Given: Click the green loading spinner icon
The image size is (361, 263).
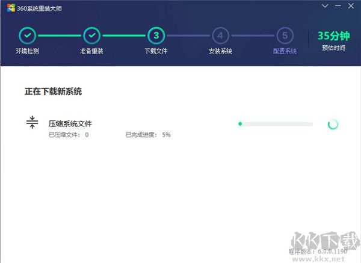Looking at the screenshot, I should (x=333, y=125).
